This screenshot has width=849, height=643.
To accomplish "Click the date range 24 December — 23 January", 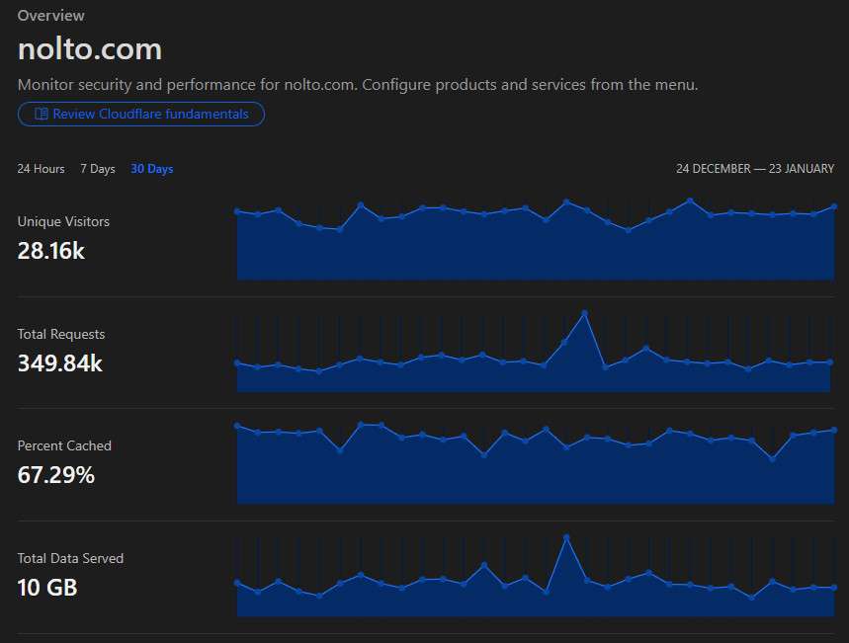I will click(x=755, y=169).
